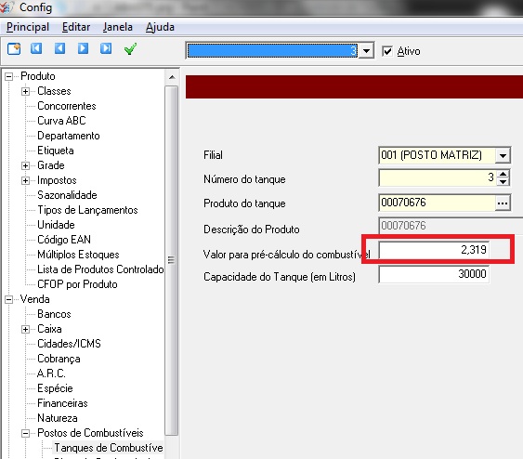523x459 pixels.
Task: Collapse the Venda tree node
Action: [x=9, y=299]
